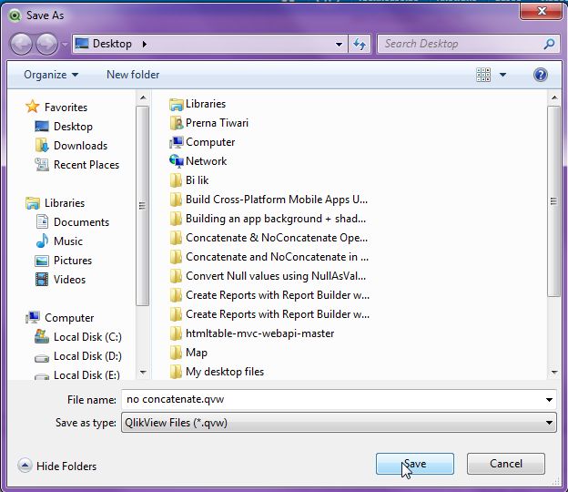Click the Music note icon in Libraries
568x492 pixels.
coord(42,241)
